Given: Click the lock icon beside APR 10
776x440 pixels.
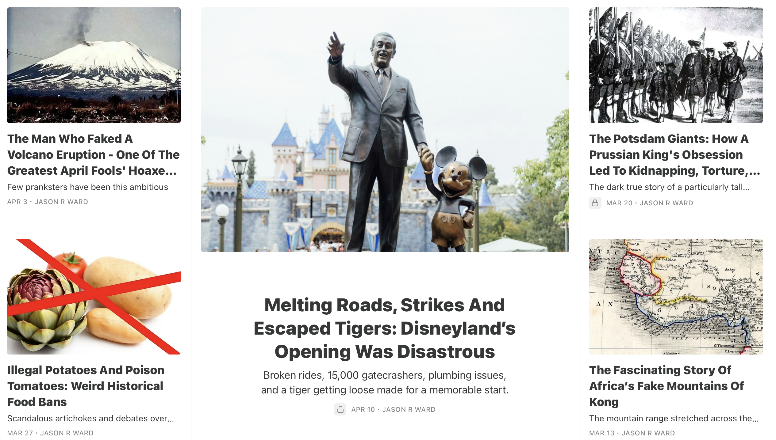Looking at the screenshot, I should pyautogui.click(x=340, y=409).
